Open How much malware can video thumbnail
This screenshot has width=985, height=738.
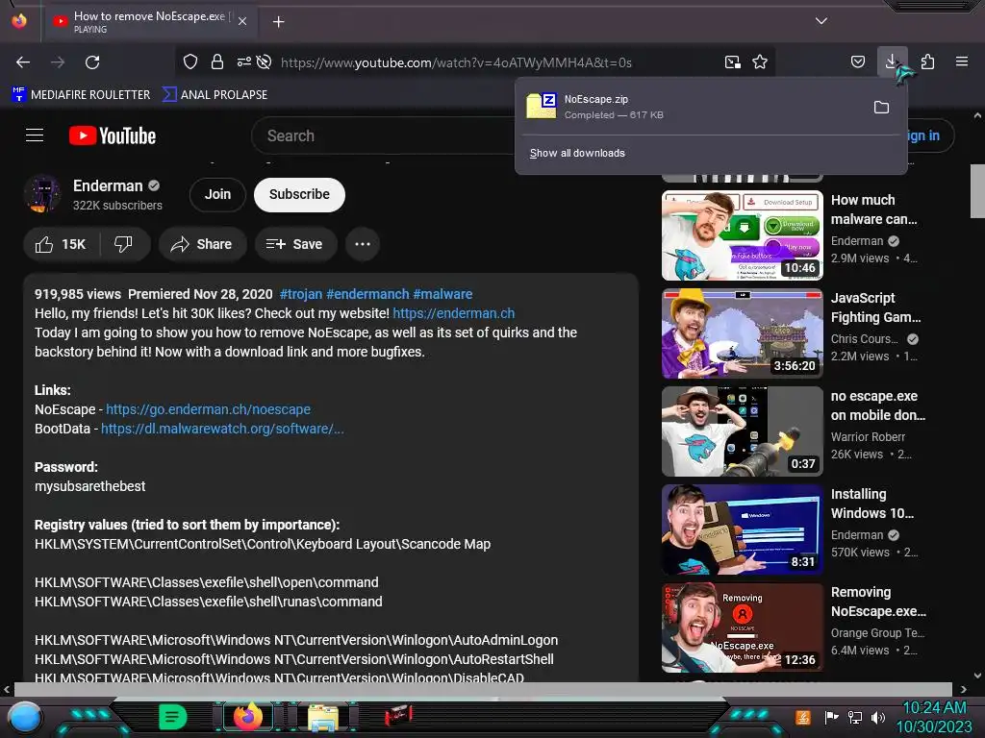pos(742,235)
